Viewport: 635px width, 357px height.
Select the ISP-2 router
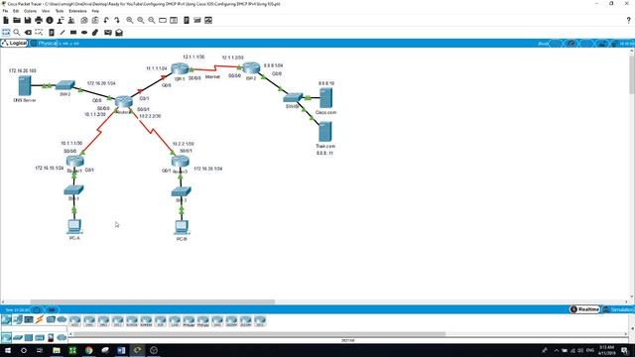pyautogui.click(x=251, y=68)
